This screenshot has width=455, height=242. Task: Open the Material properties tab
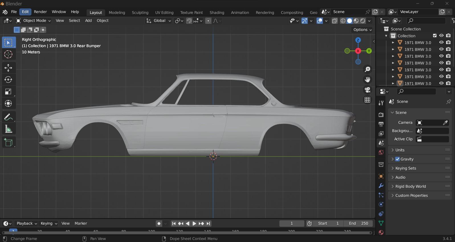(381, 232)
